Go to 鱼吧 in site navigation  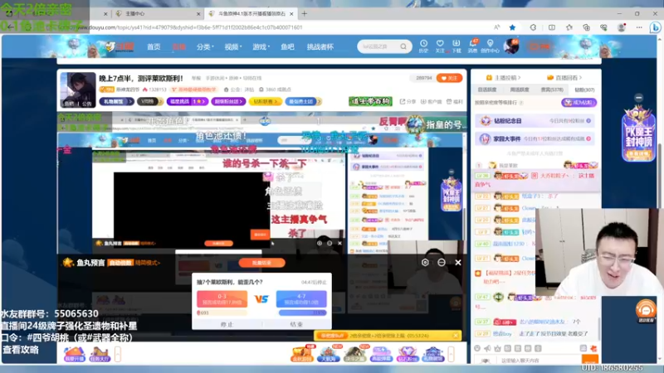287,47
